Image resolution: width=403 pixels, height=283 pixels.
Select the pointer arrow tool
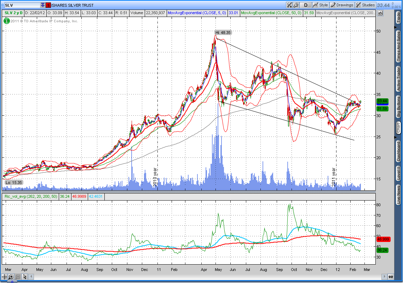pyautogui.click(x=25, y=277)
